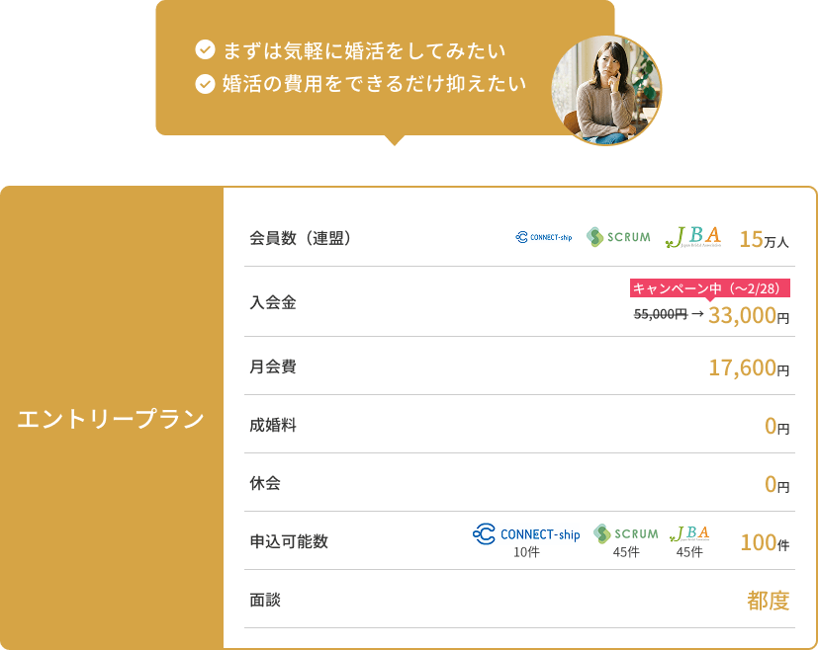Image resolution: width=818 pixels, height=650 pixels.
Task: Select the エントリープラン plan label
Action: point(111,419)
